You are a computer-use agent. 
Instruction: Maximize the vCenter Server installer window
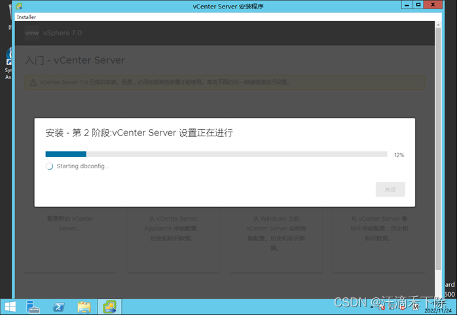[x=418, y=5]
